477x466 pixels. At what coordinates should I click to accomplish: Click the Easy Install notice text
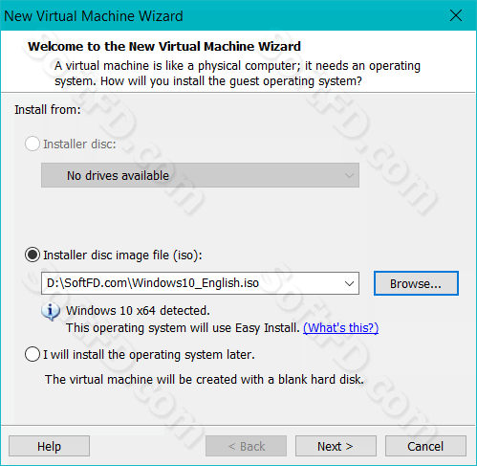tap(183, 328)
